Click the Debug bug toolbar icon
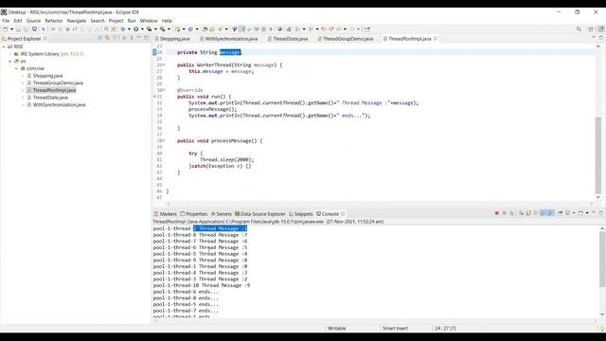Image resolution: width=606 pixels, height=341 pixels. pos(123,29)
